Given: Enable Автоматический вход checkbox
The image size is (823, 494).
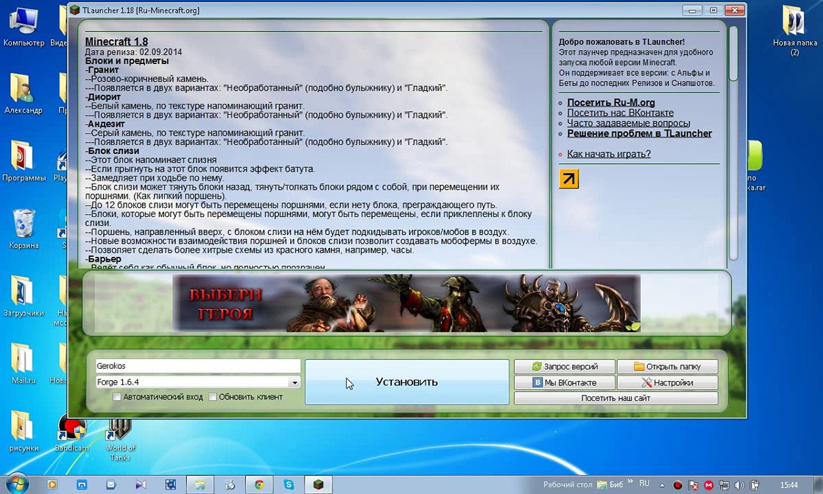Looking at the screenshot, I should (x=117, y=397).
